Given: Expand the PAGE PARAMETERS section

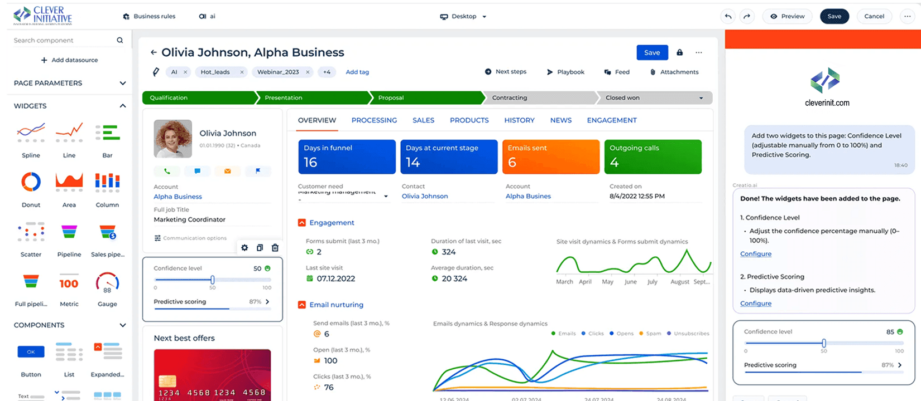Looking at the screenshot, I should (123, 83).
